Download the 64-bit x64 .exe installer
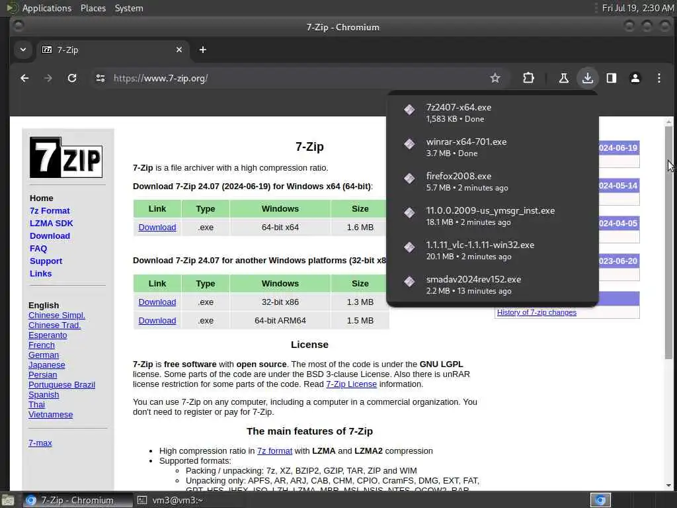The image size is (677, 508). coord(157,228)
